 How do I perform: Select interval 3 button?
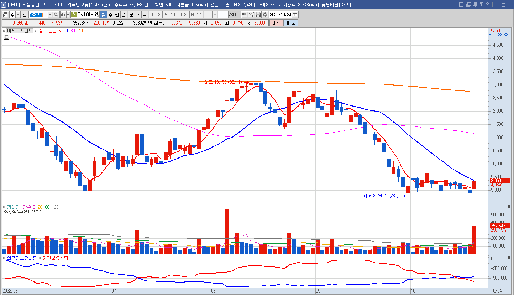point(159,15)
